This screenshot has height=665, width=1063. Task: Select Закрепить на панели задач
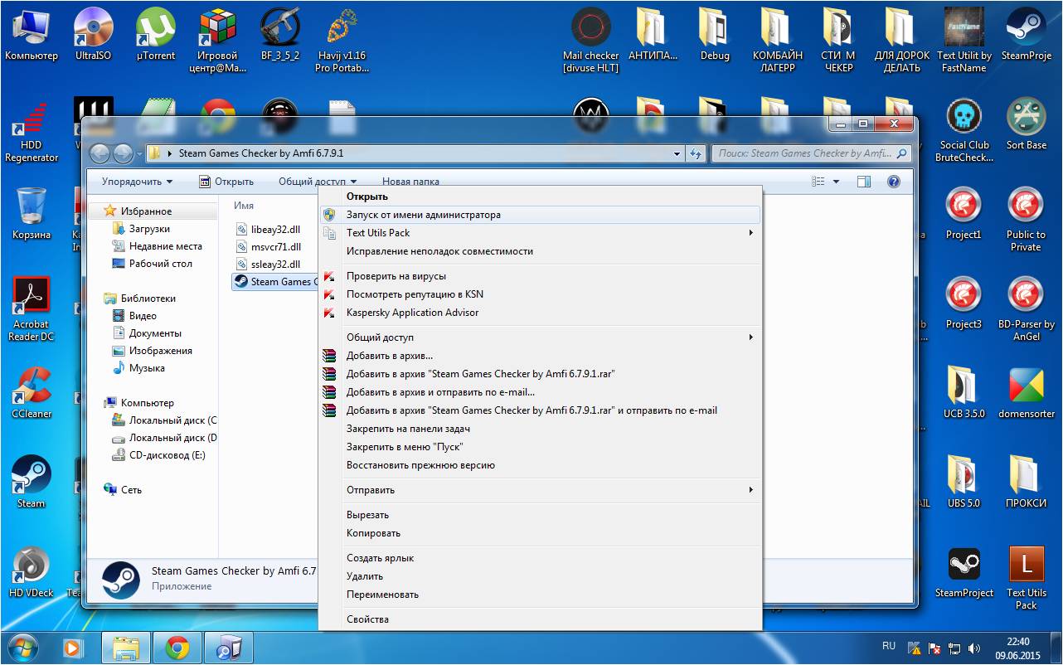click(x=540, y=429)
